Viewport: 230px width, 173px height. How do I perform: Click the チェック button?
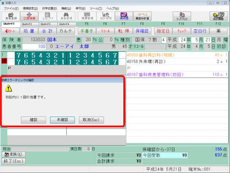pos(182,31)
